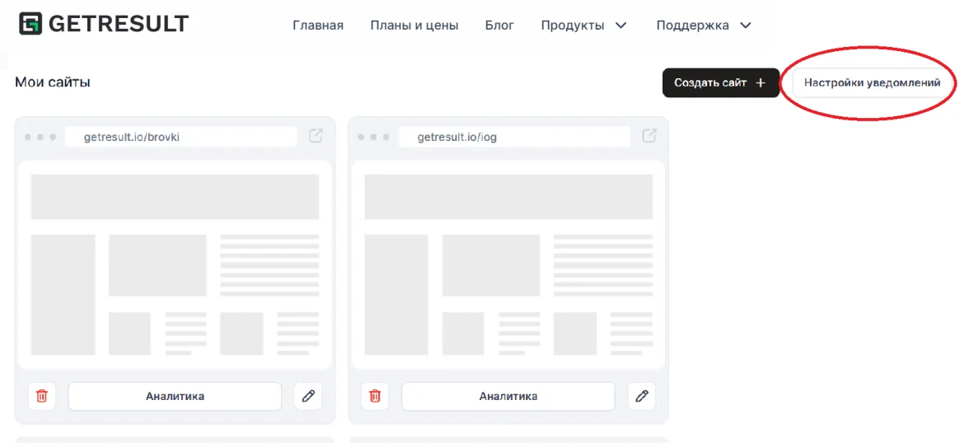Delete the iog site with trash icon
Viewport: 960px width, 447px height.
coord(375,396)
